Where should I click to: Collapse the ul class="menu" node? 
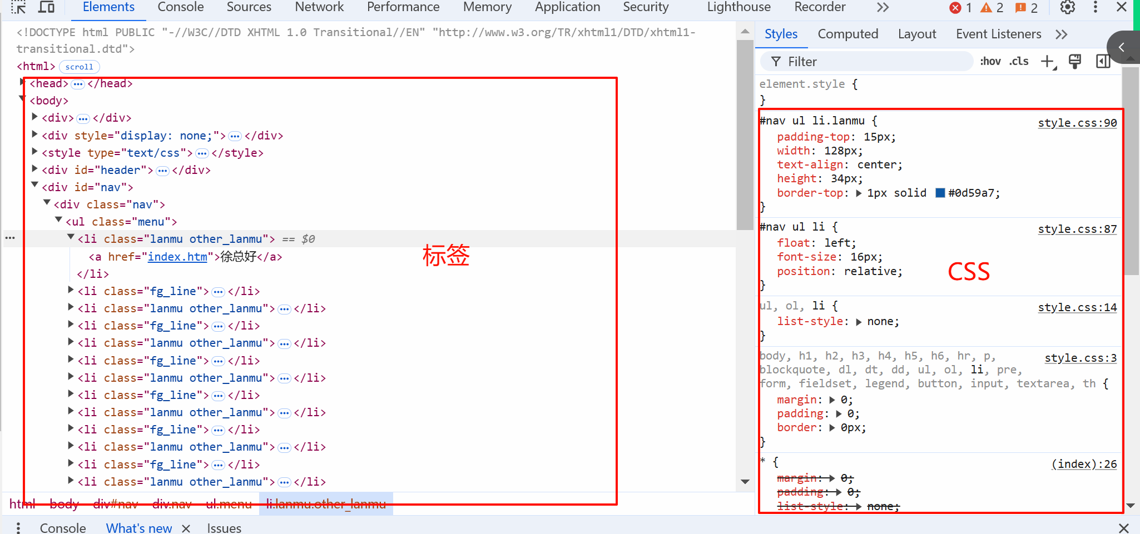[58, 219]
